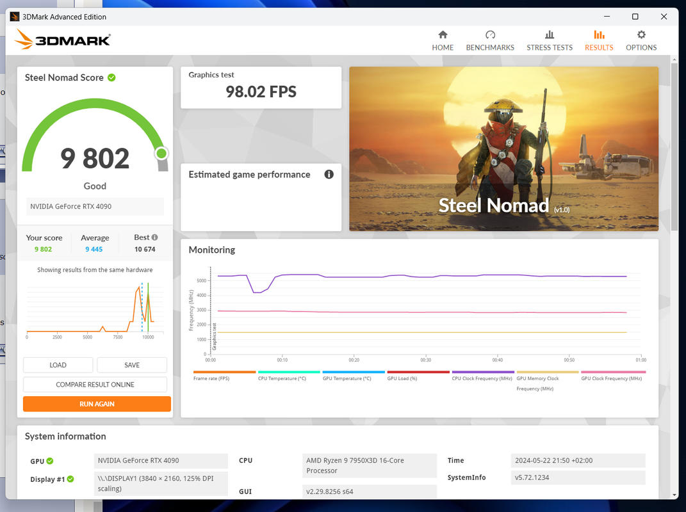Screen dimensions: 686x512
Task: Click Your score value 9 802
Action: (44, 249)
